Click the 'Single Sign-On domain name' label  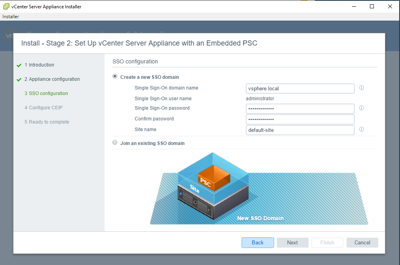166,88
